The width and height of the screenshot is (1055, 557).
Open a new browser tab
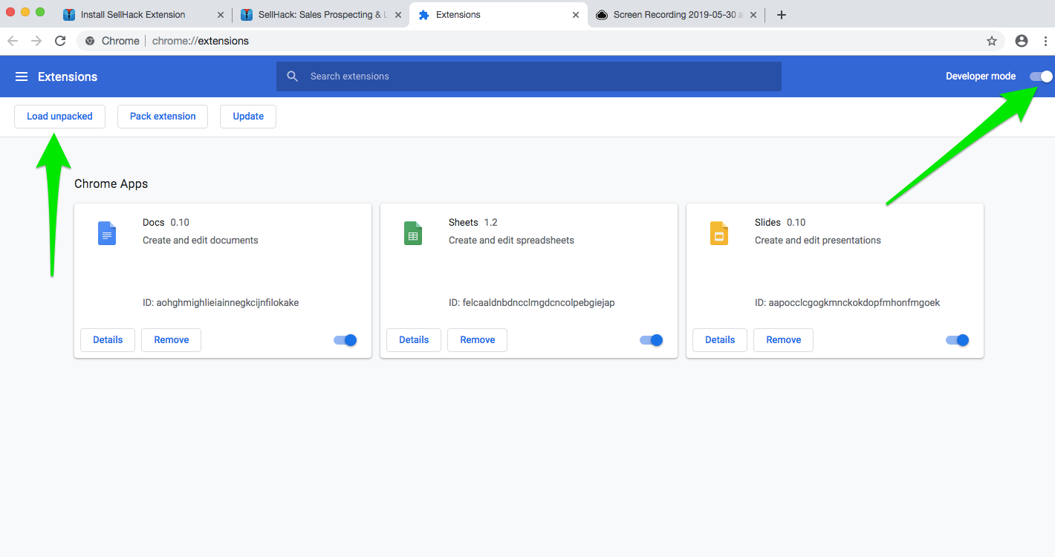[781, 15]
